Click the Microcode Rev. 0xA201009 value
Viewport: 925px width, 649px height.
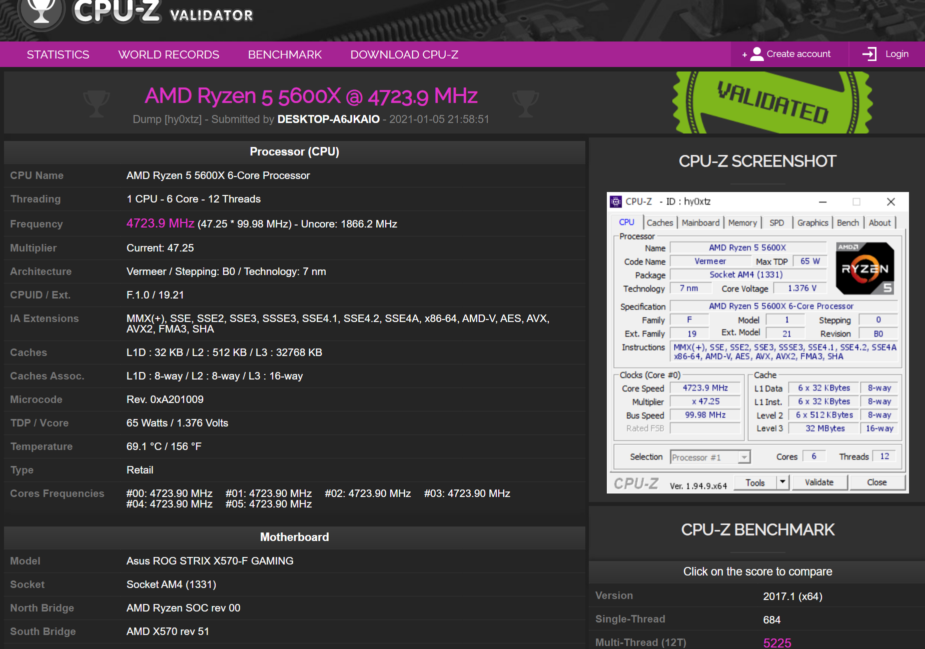(x=165, y=399)
